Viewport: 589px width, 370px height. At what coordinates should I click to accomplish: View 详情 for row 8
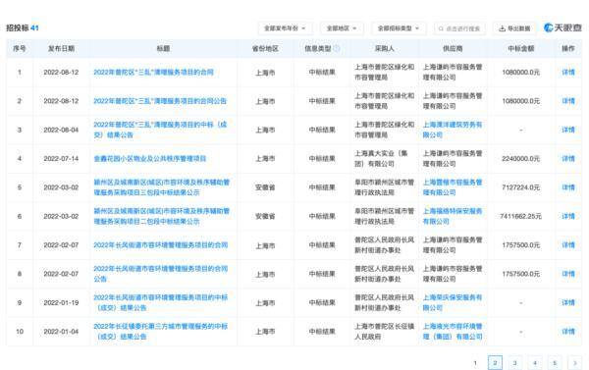coord(568,274)
